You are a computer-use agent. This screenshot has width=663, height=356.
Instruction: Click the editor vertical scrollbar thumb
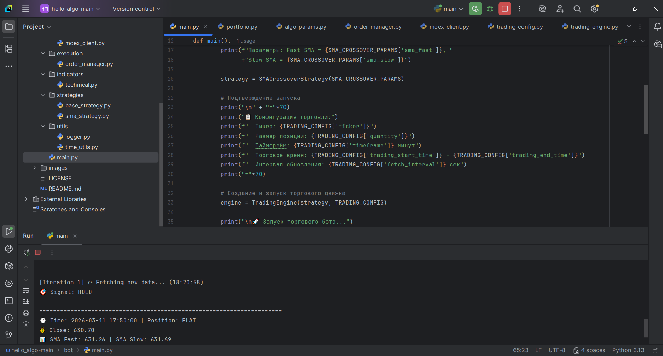point(646,109)
